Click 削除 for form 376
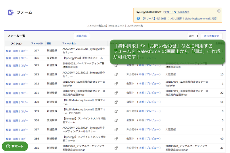The height and width of the screenshot is (153, 230). [x=16, y=58]
